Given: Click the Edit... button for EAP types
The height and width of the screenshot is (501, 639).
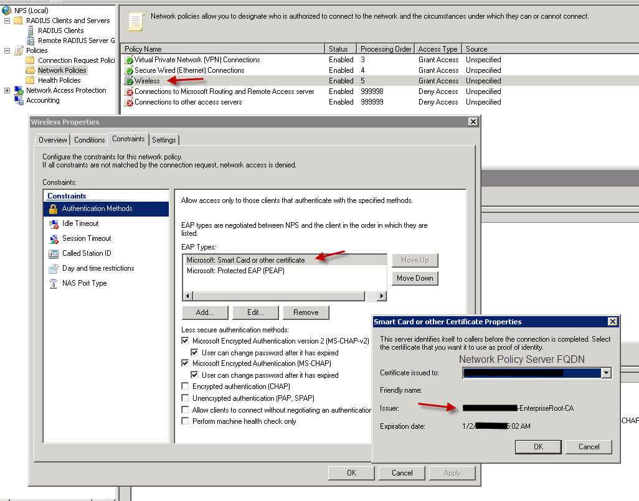Looking at the screenshot, I should point(255,312).
